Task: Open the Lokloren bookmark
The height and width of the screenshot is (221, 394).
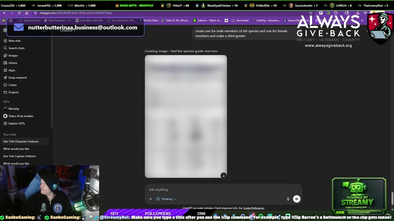Action: 207,20
